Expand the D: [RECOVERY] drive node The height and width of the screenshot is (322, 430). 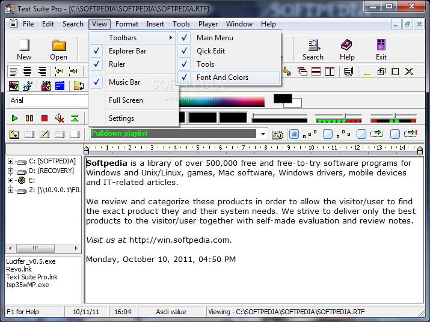coord(10,171)
